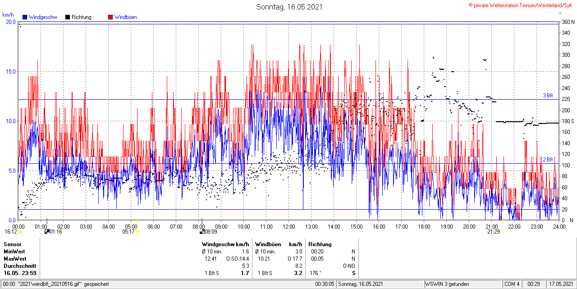Viewport: 577px width, 289px height.
Task: Click the WSWIN 3 gefunden status entry
Action: tap(447, 284)
